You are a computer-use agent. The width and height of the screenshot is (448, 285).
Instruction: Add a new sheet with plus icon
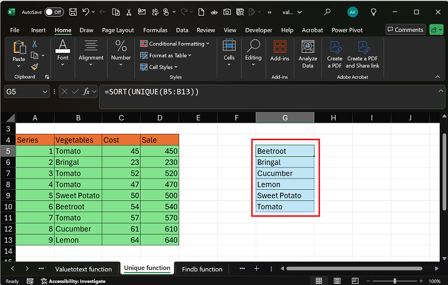(256, 269)
